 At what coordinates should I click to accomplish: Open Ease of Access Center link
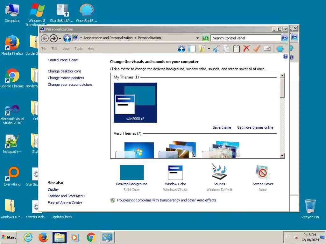(x=65, y=203)
